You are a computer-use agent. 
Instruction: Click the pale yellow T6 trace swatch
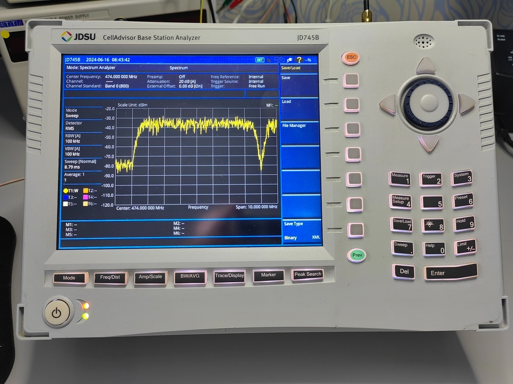click(x=86, y=204)
